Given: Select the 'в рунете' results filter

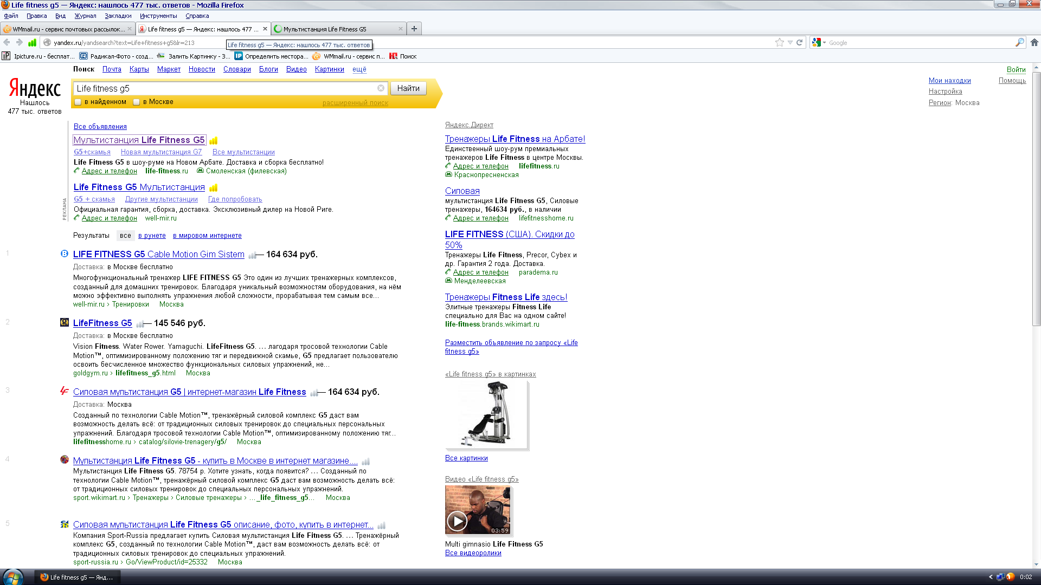Looking at the screenshot, I should coord(152,236).
